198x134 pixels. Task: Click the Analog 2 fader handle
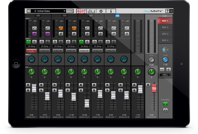pos(47,96)
